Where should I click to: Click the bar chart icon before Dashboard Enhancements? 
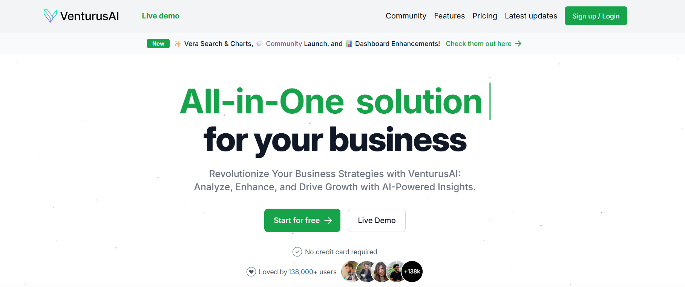(349, 44)
